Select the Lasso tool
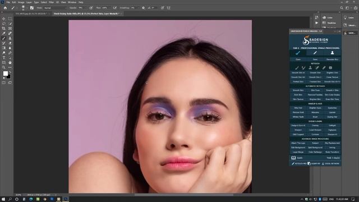Image resolution: width=359 pixels, height=202 pixels. 4,24
